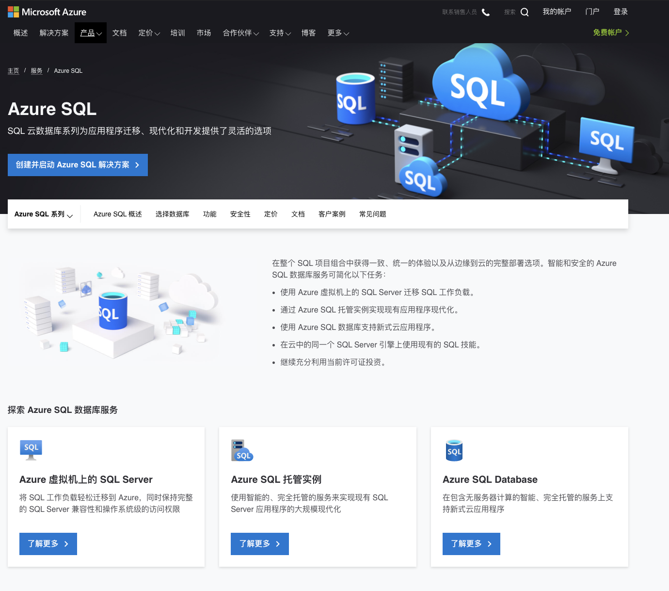The height and width of the screenshot is (591, 669).
Task: Click the Microsoft Azure logo
Action: (x=47, y=12)
